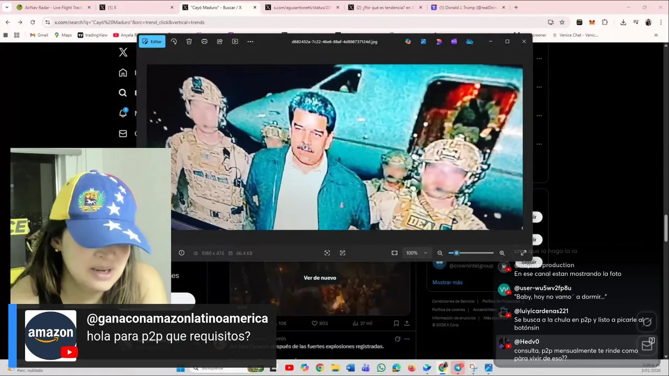669x376 pixels.
Task: Reload the current page
Action: click(32, 22)
